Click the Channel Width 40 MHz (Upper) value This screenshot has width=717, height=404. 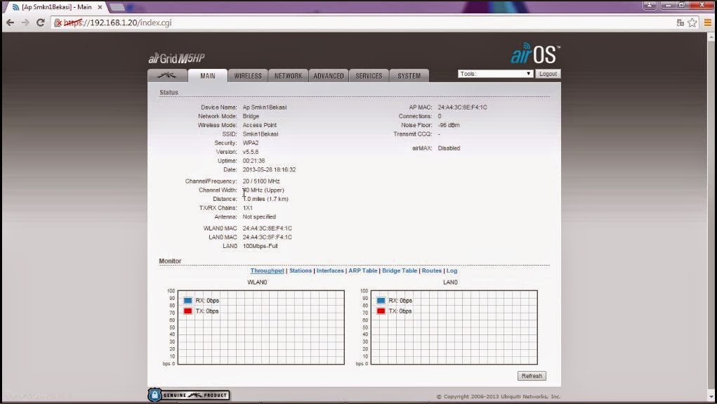pos(263,190)
